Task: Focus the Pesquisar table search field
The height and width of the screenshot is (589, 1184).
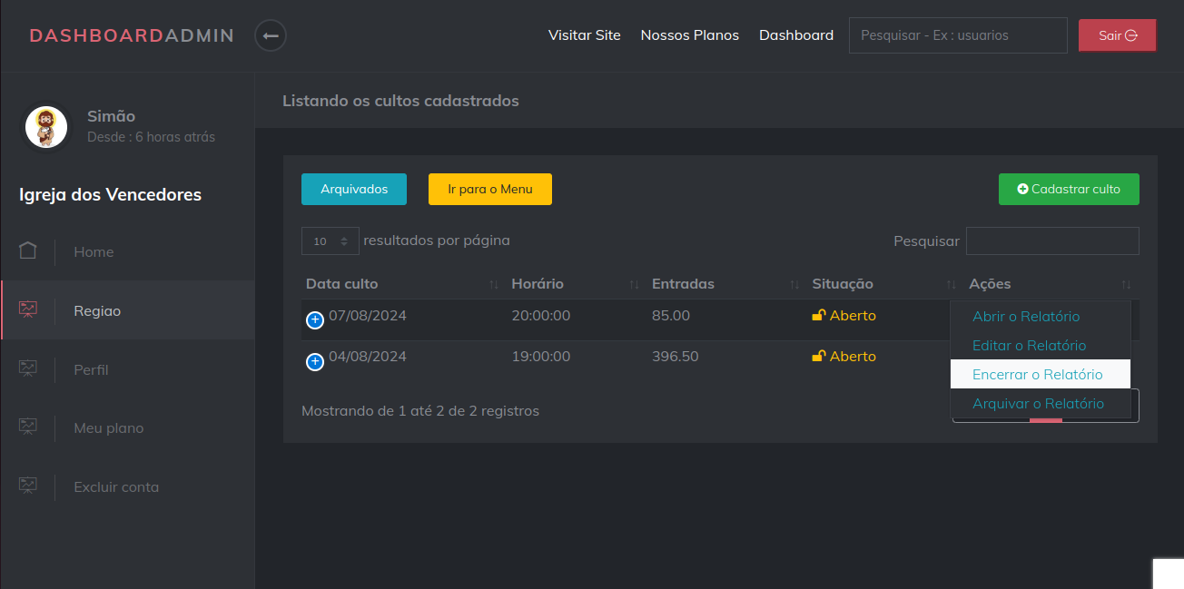Action: tap(1051, 241)
